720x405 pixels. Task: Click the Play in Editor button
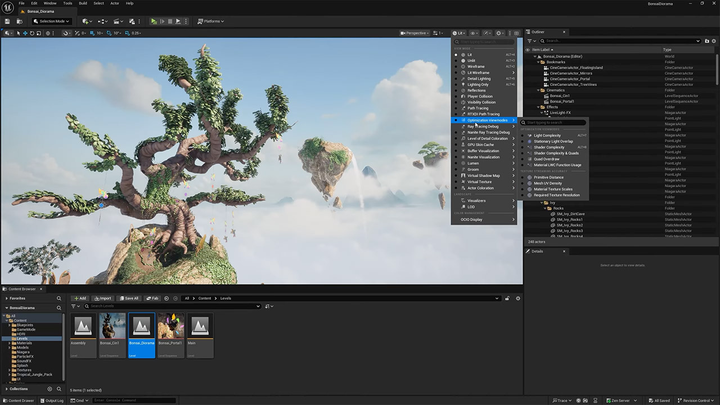coord(154,21)
